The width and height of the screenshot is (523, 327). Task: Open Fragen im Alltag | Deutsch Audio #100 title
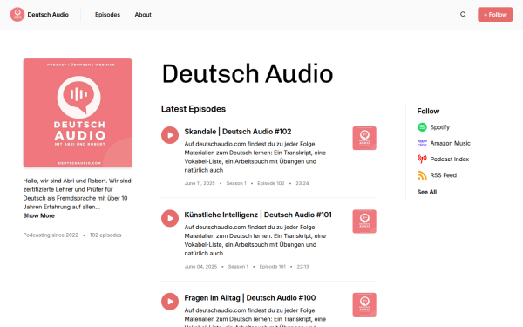(250, 297)
